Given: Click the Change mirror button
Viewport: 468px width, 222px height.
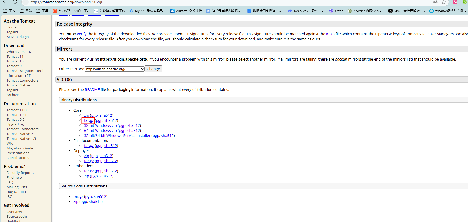Looking at the screenshot, I should point(153,69).
